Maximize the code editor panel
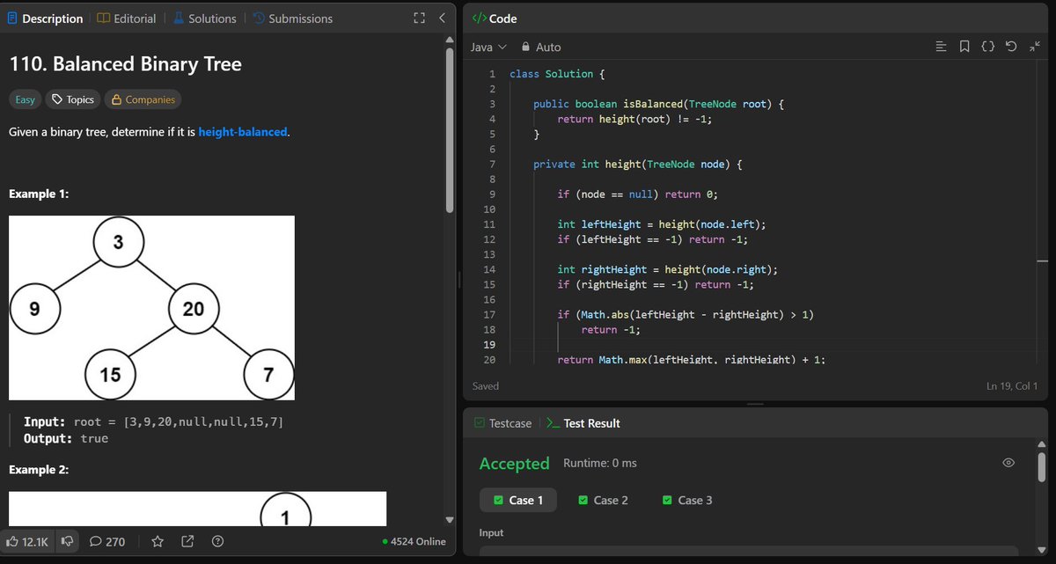 tap(1033, 47)
